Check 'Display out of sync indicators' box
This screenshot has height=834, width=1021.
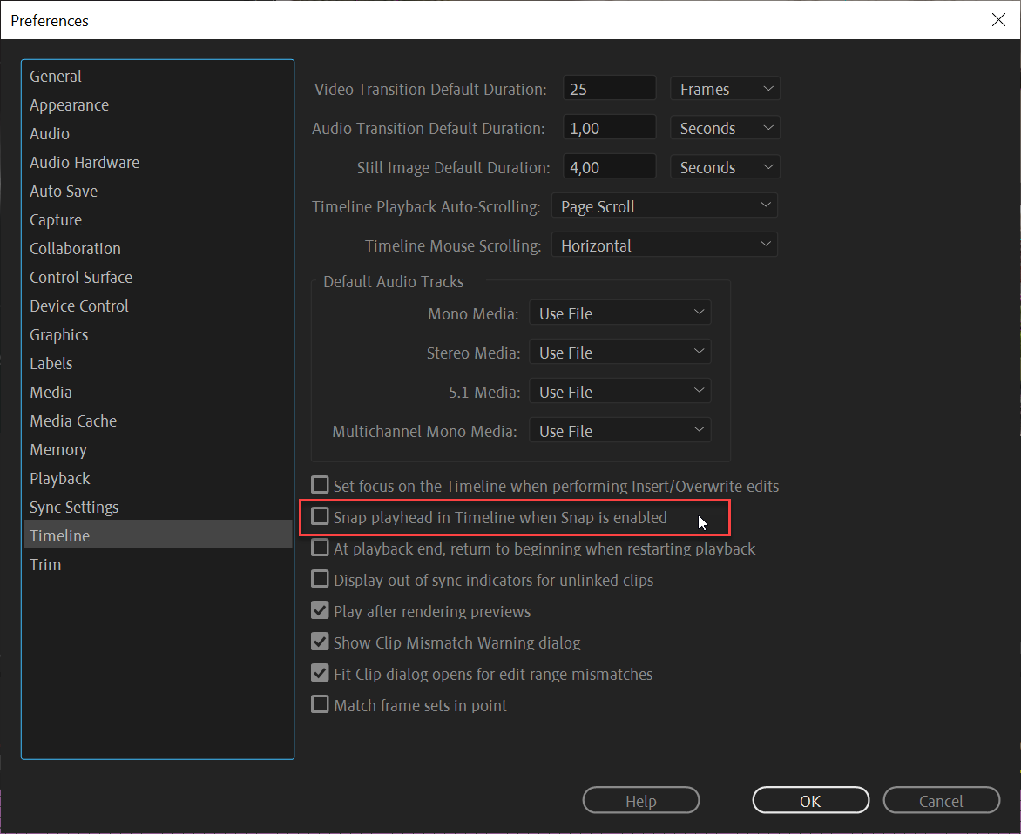click(x=320, y=579)
